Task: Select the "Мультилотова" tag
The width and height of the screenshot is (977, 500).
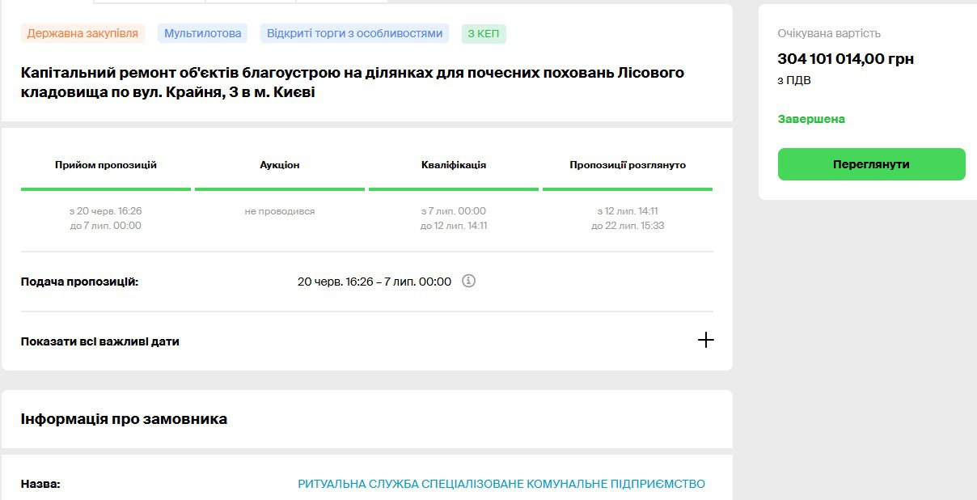Action: tap(202, 33)
